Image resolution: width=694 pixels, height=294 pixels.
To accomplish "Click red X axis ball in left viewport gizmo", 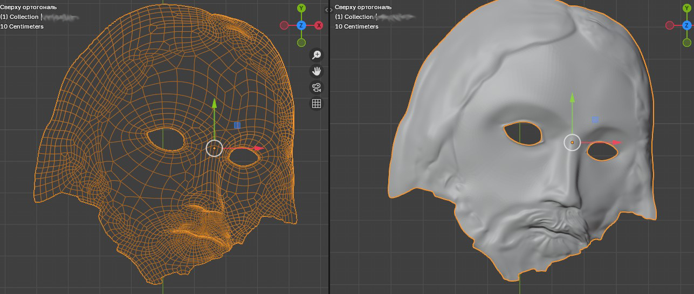I will coord(319,25).
